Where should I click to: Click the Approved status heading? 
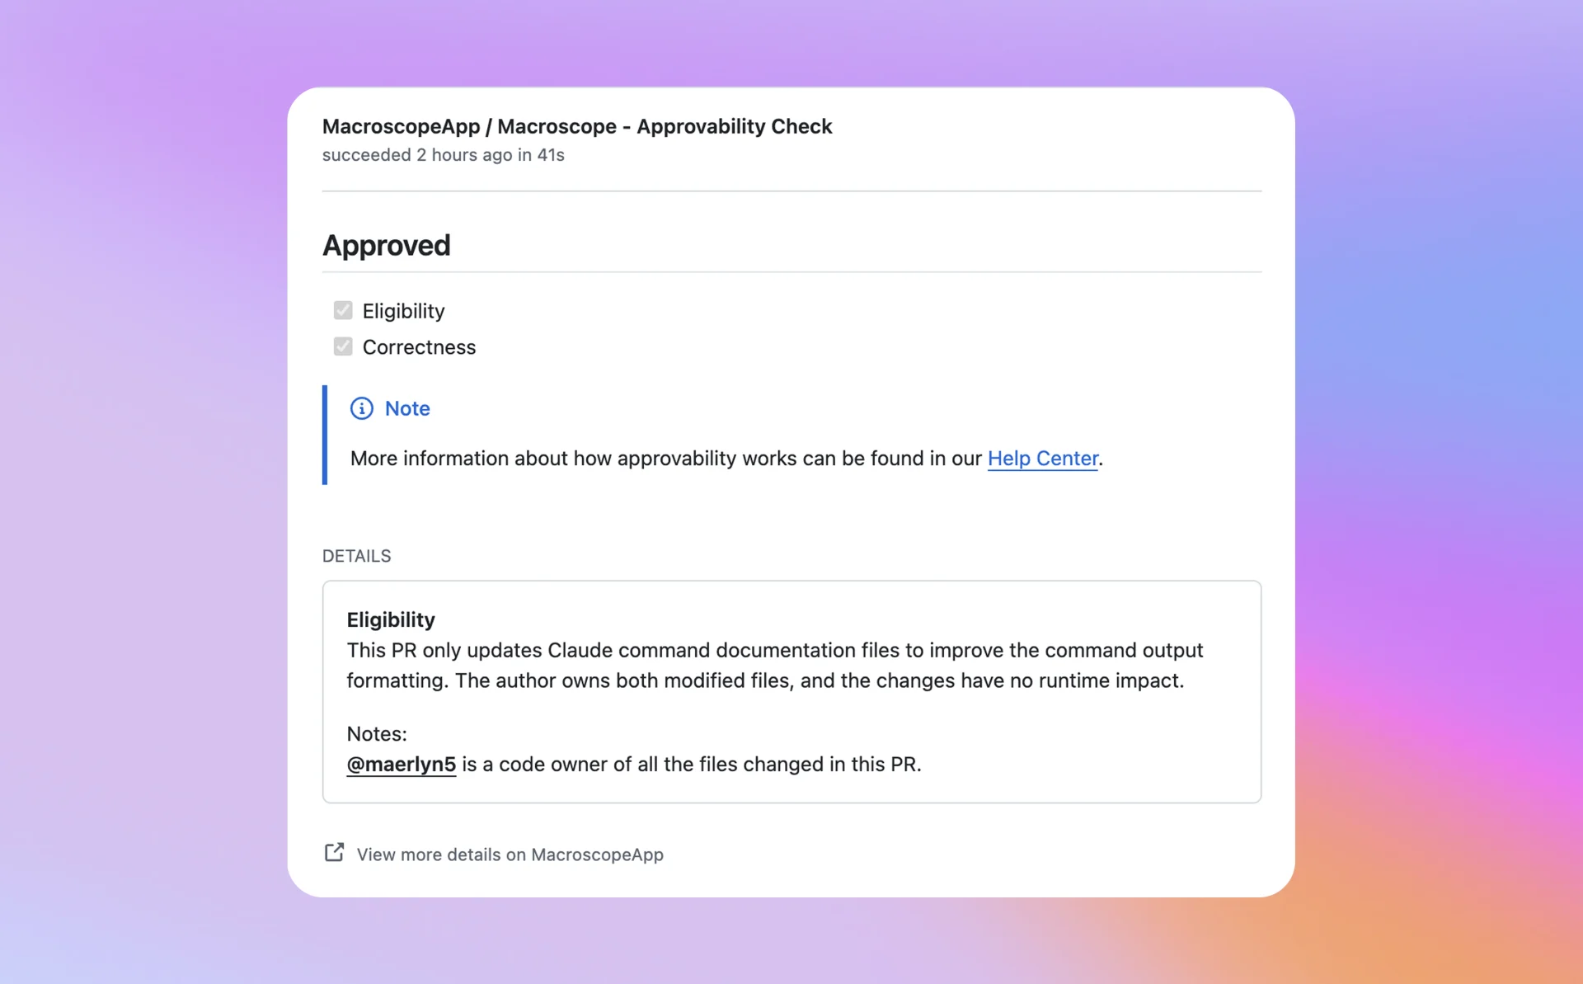tap(386, 244)
